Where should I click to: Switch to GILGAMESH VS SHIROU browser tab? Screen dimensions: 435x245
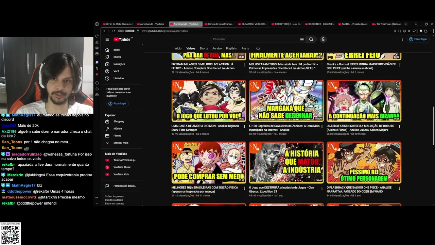[253, 24]
